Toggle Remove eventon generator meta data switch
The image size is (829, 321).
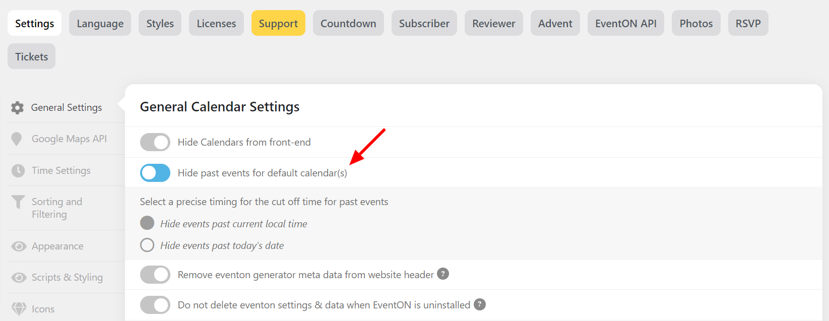point(155,275)
